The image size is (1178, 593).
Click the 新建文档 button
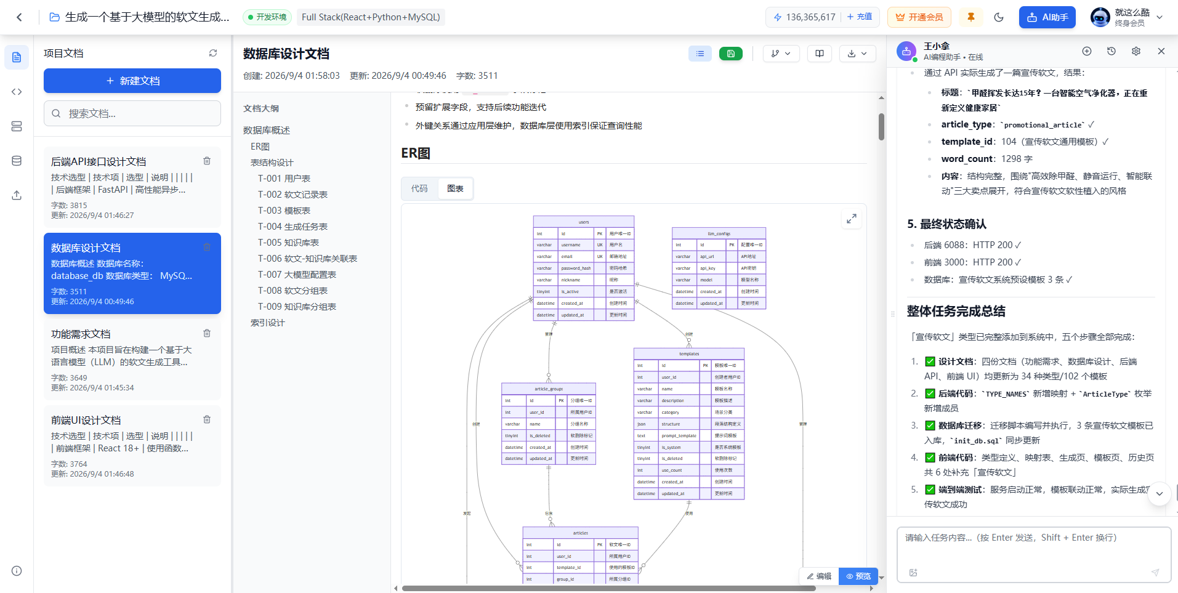tap(132, 81)
